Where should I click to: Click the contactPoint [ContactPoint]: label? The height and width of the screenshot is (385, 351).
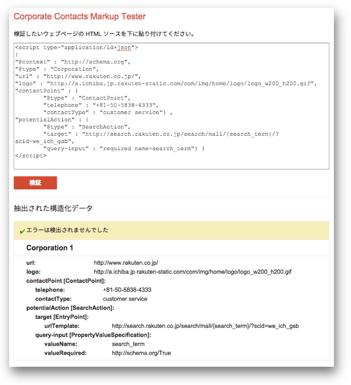66,281
